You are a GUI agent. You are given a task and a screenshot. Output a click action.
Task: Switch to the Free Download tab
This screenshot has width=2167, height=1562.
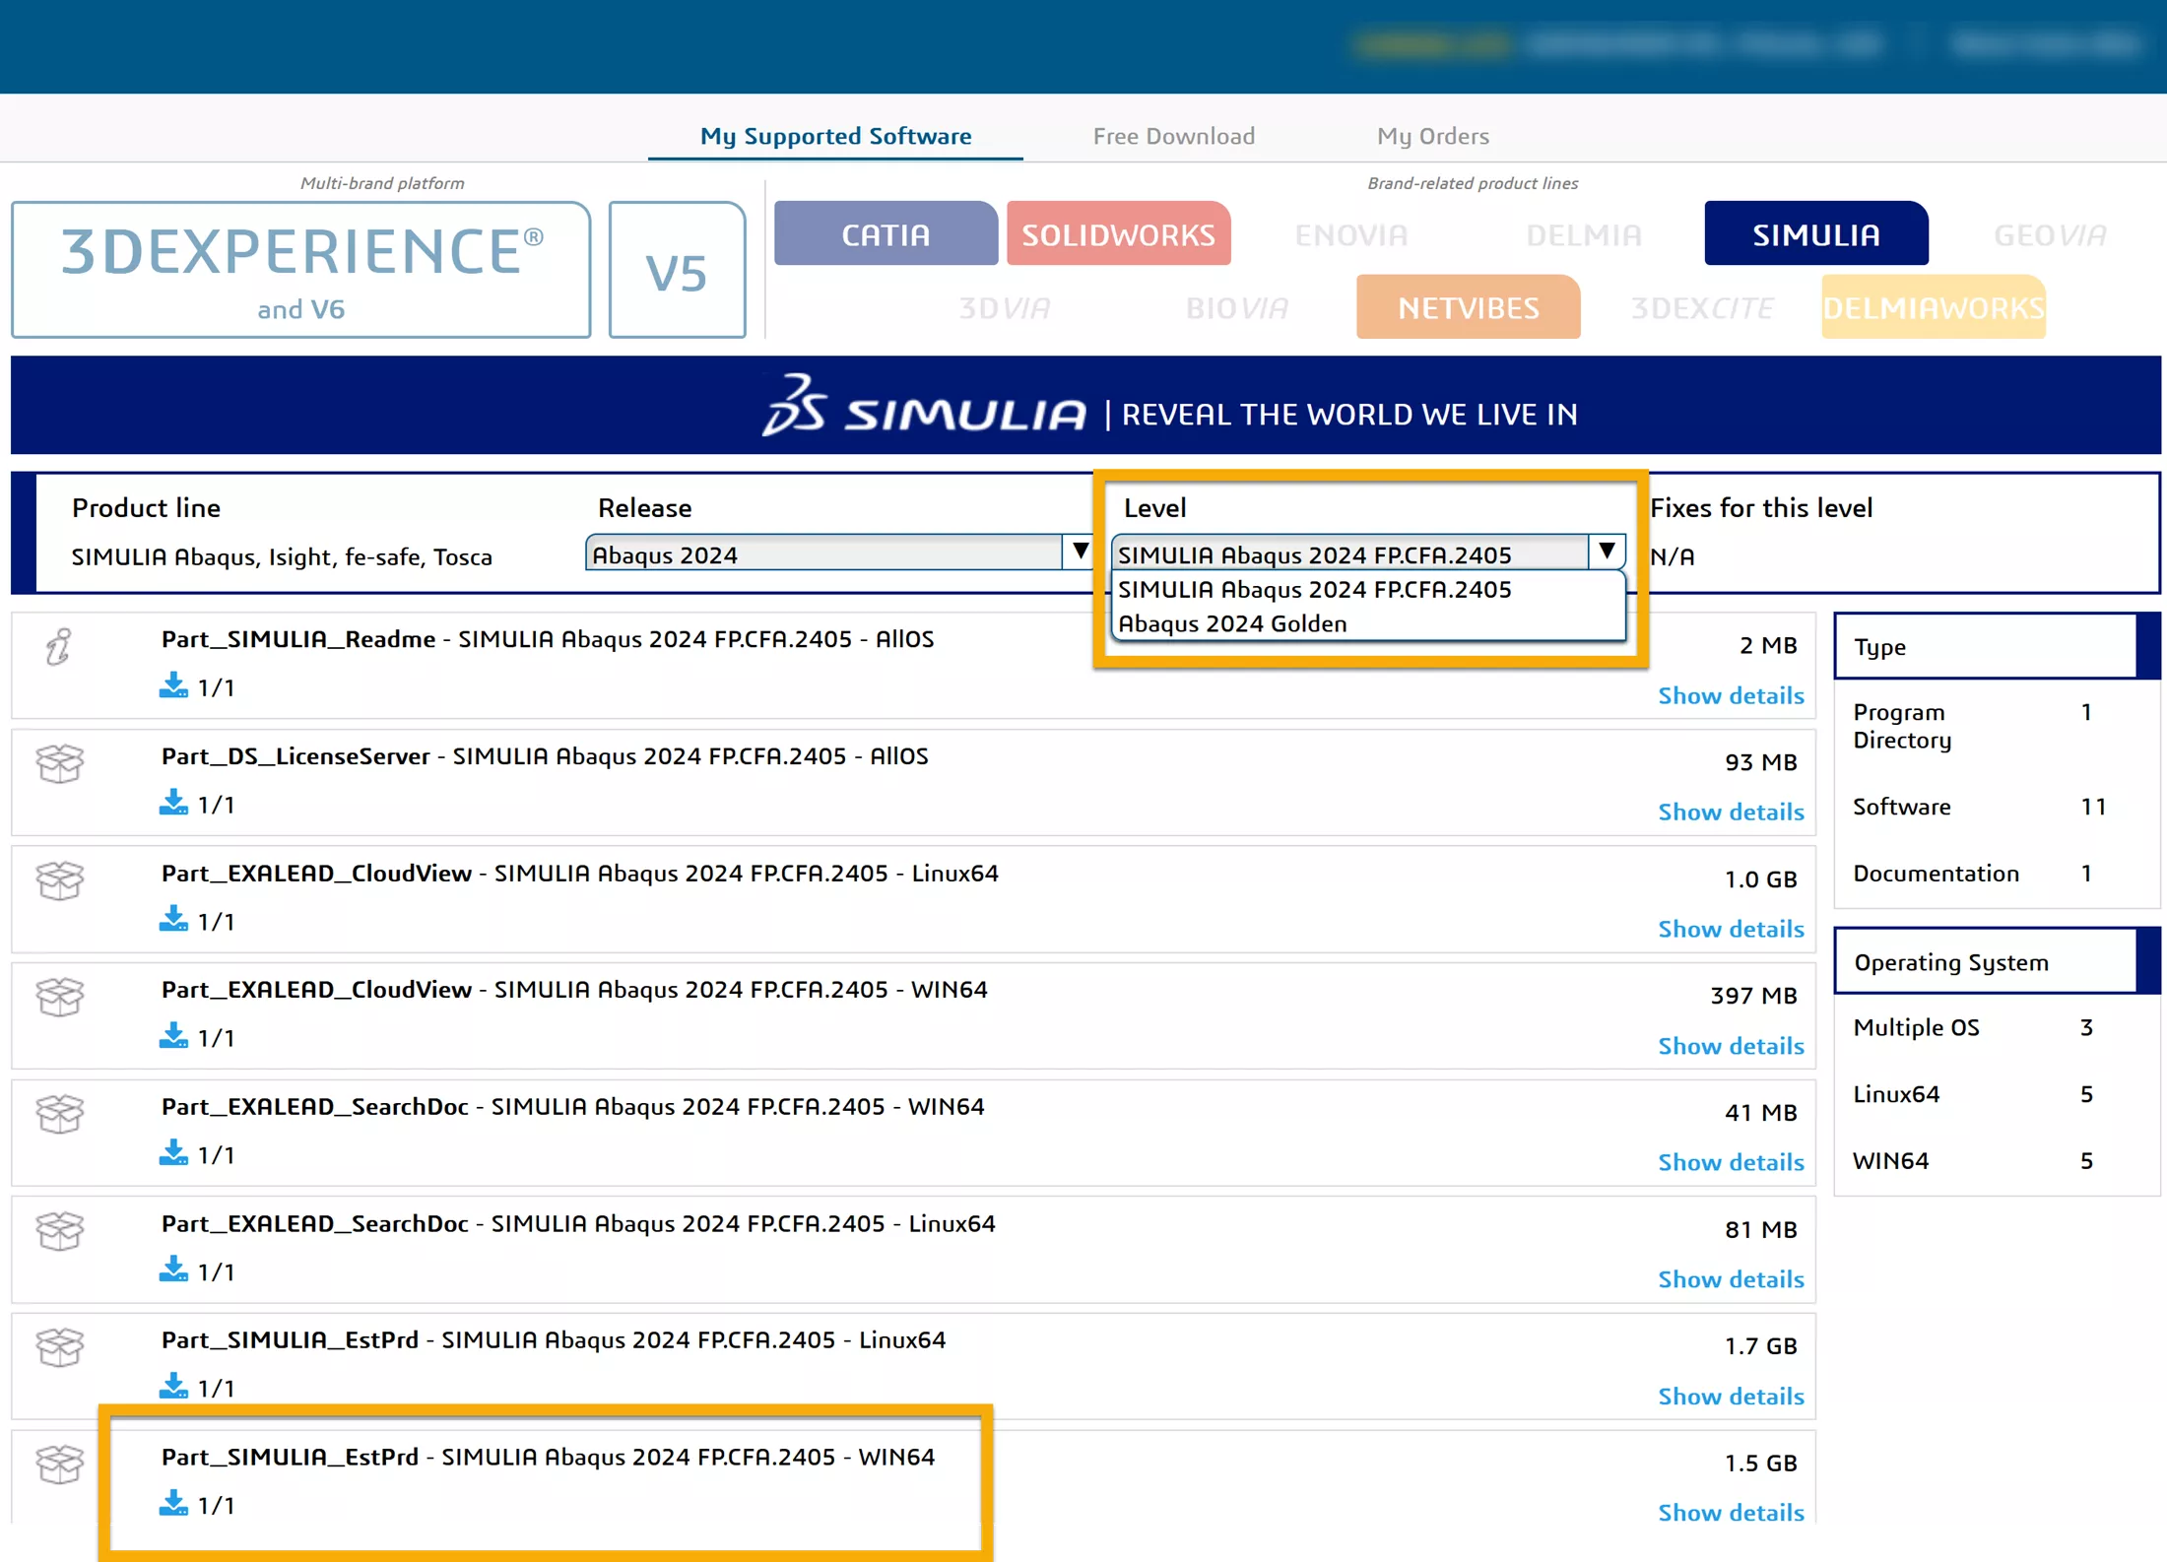[1173, 136]
